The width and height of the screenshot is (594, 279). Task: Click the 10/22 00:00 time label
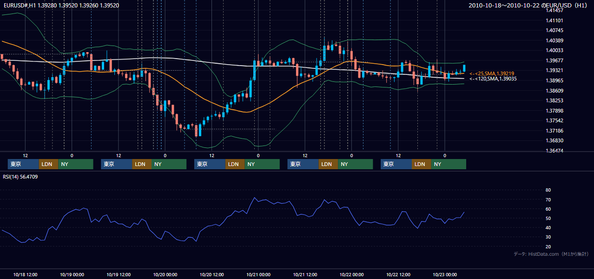click(351, 274)
